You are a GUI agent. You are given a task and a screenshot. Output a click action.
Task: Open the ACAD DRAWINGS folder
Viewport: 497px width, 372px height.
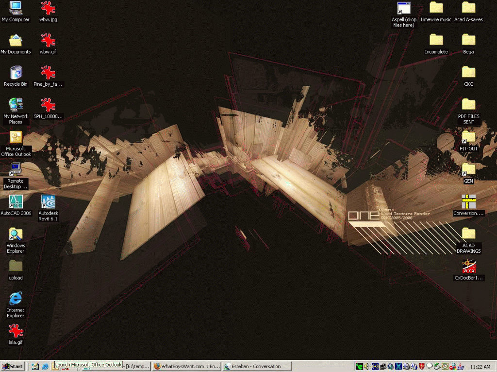[468, 240]
